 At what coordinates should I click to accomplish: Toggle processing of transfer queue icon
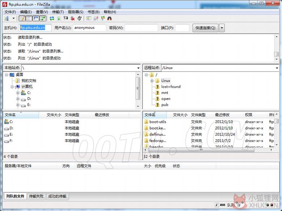tap(59, 18)
